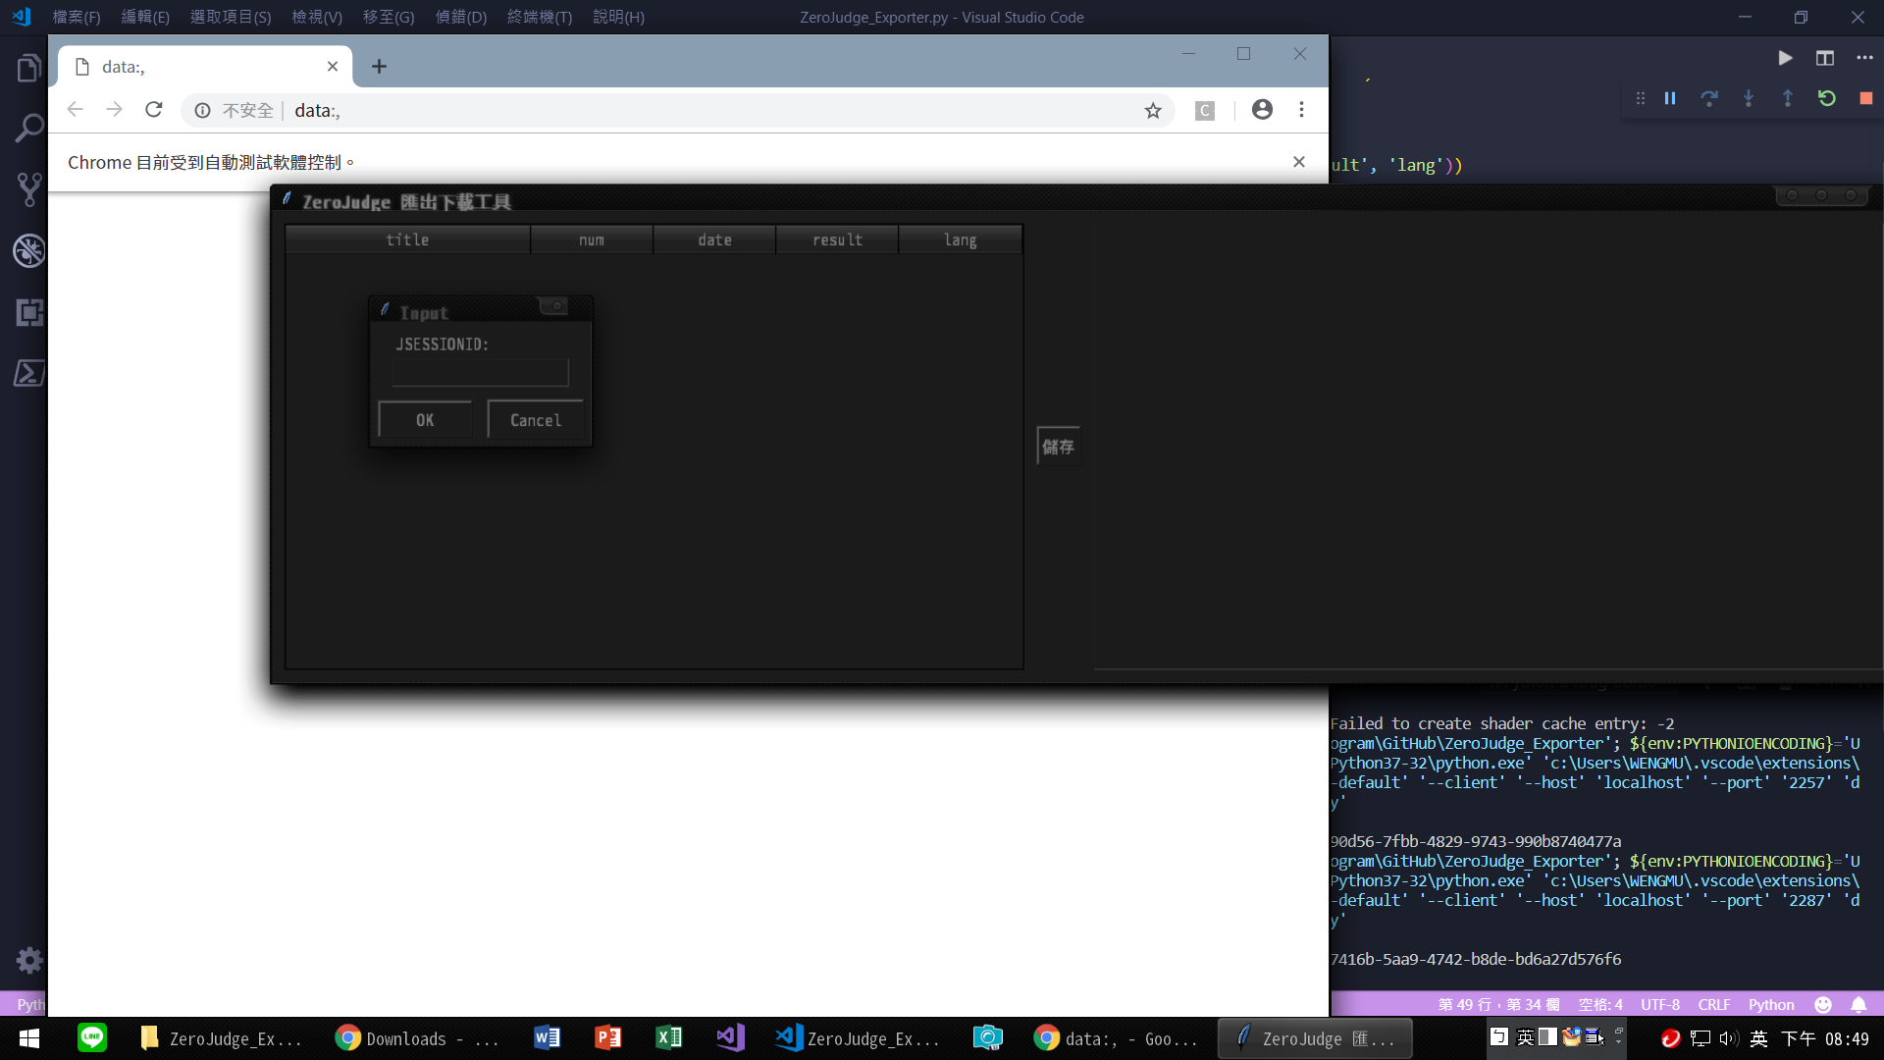Click Cancel in the Input dialog
The image size is (1884, 1060).
pyautogui.click(x=535, y=420)
